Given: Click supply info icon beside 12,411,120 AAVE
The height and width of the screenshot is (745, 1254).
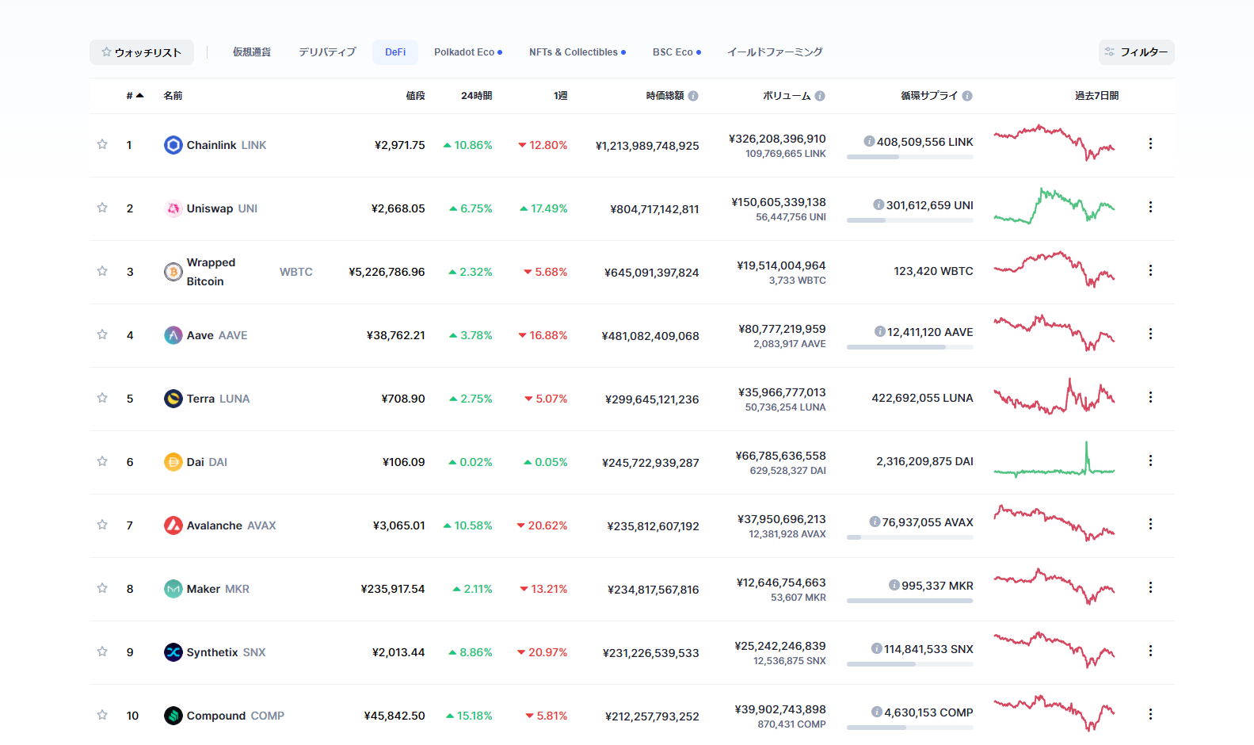Looking at the screenshot, I should [x=880, y=331].
